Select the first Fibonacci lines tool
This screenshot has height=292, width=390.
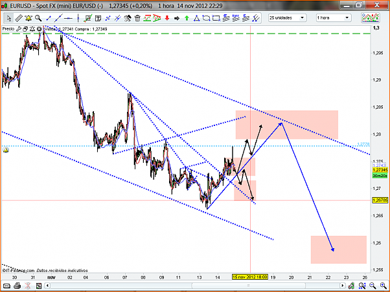[x=226, y=18]
